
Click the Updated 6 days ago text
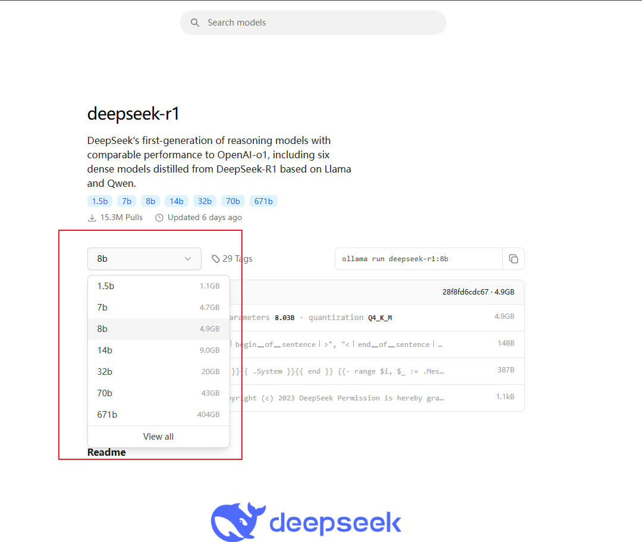(204, 218)
